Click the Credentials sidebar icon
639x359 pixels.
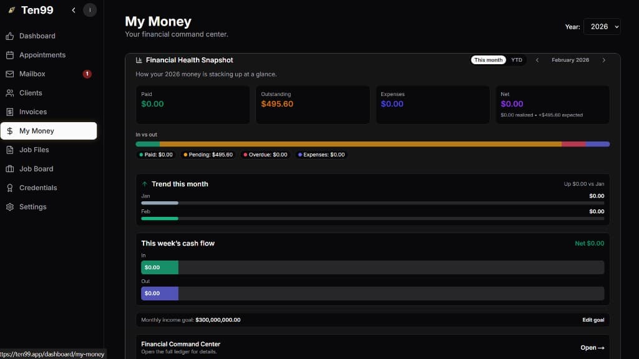[x=9, y=188]
